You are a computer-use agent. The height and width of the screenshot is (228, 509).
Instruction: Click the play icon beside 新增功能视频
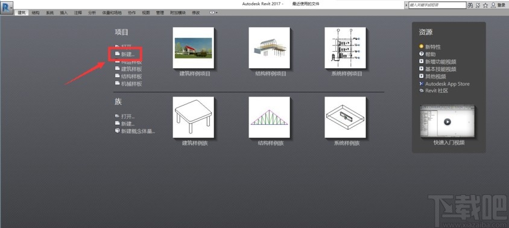pos(422,61)
